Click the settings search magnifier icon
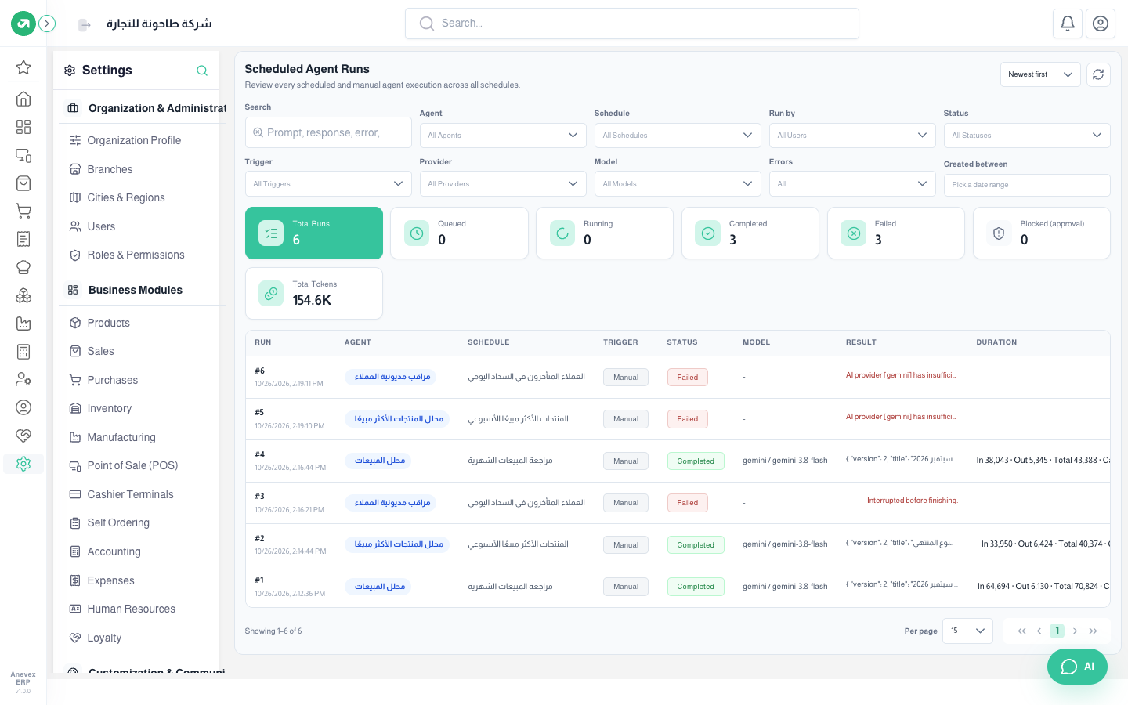 pyautogui.click(x=202, y=70)
